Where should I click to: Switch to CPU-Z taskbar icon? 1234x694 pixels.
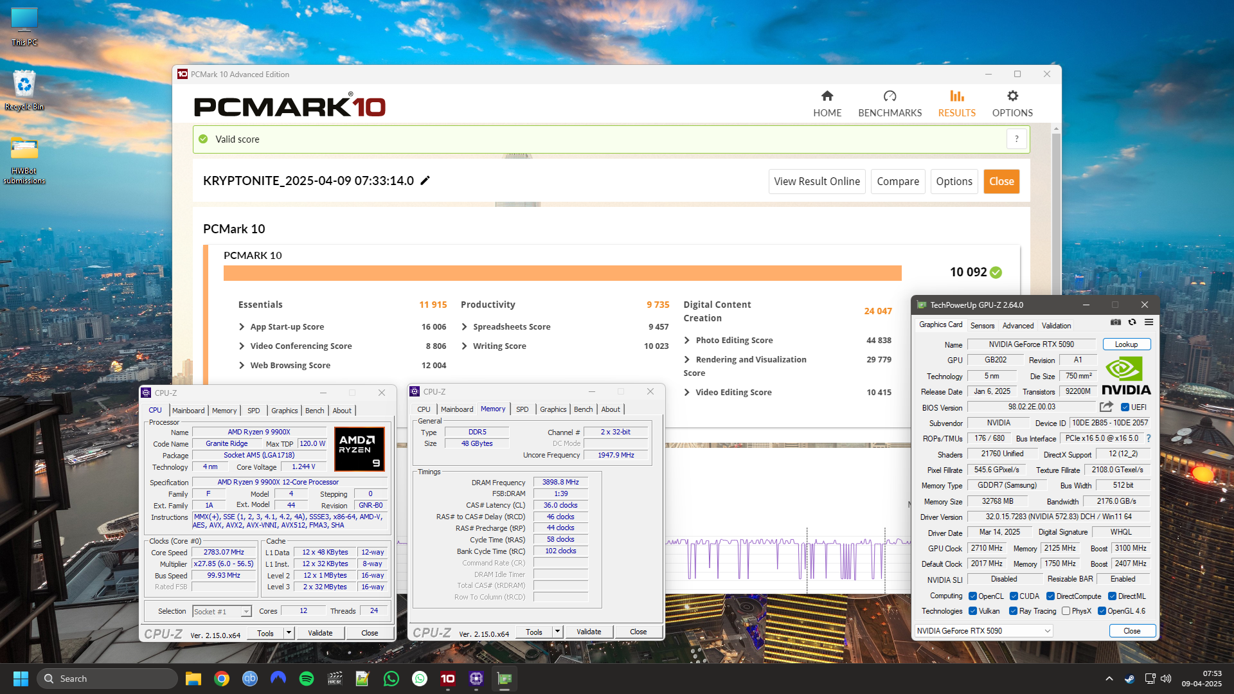[x=476, y=679]
